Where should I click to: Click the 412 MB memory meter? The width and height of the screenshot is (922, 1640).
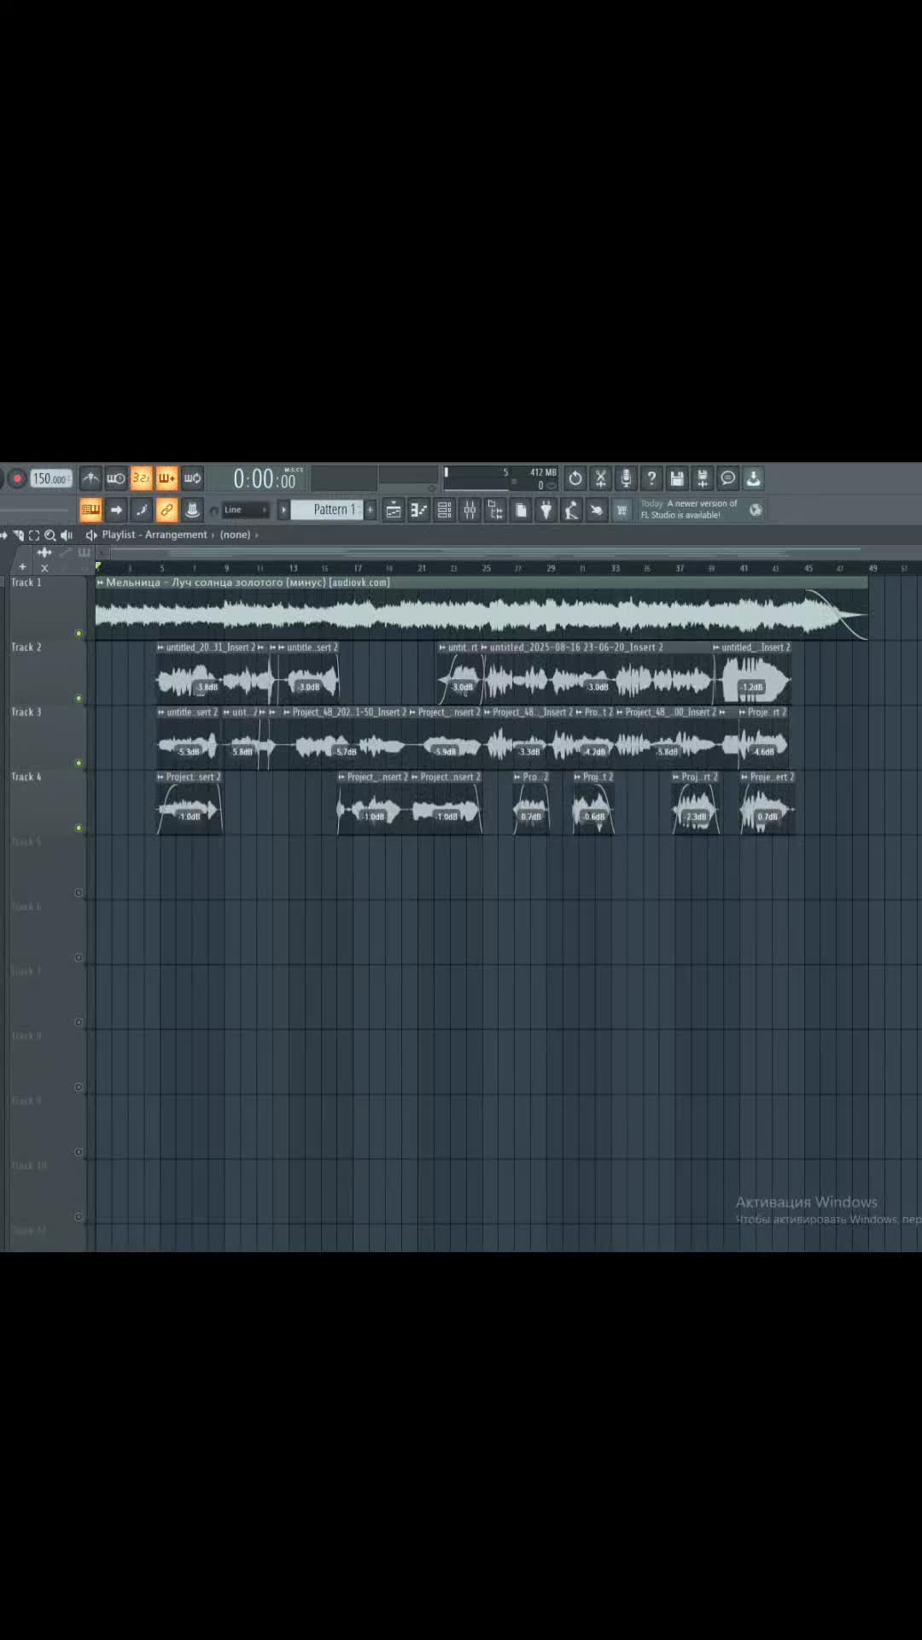point(543,472)
